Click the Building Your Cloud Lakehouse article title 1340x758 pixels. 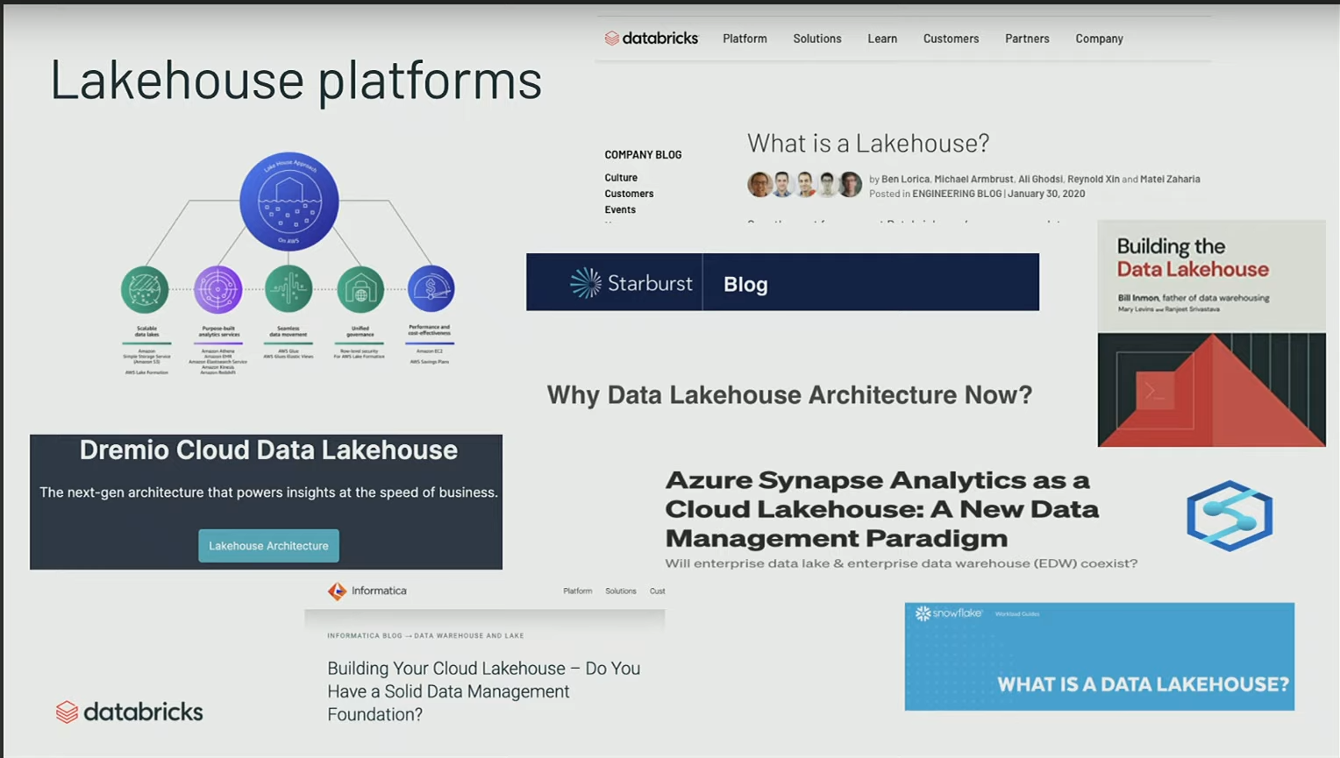(x=484, y=691)
